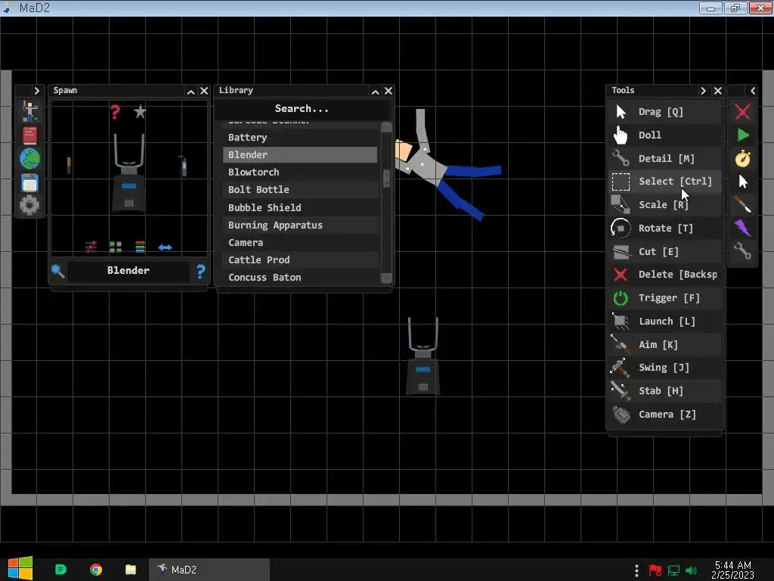Select the blowtorch item right of Blender preview
The image size is (774, 581).
[183, 166]
